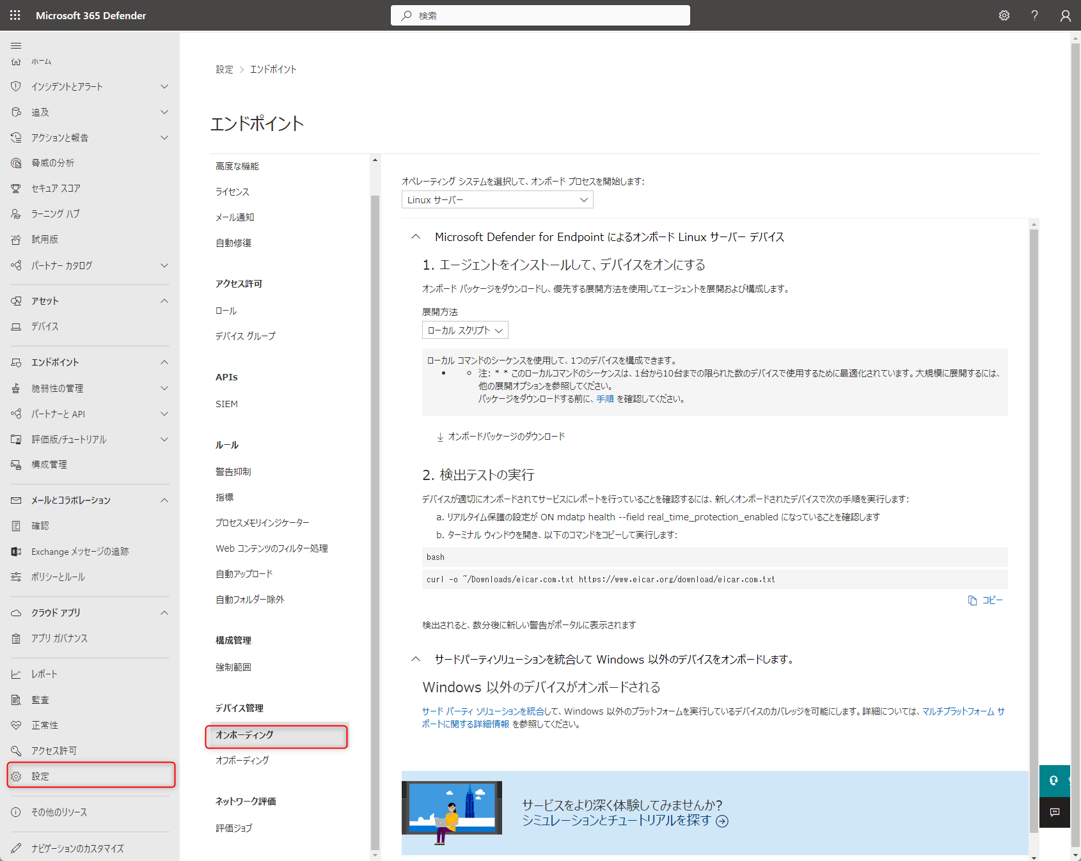Viewport: 1081px width, 861px height.
Task: Open the 手順 link
Action: point(605,399)
